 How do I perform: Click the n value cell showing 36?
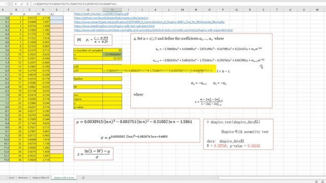(112, 50)
